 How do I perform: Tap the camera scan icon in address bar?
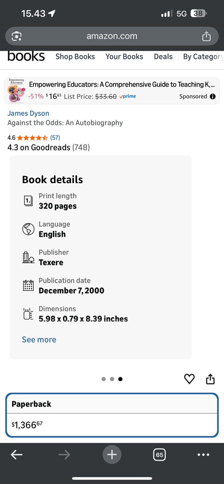pyautogui.click(x=17, y=36)
